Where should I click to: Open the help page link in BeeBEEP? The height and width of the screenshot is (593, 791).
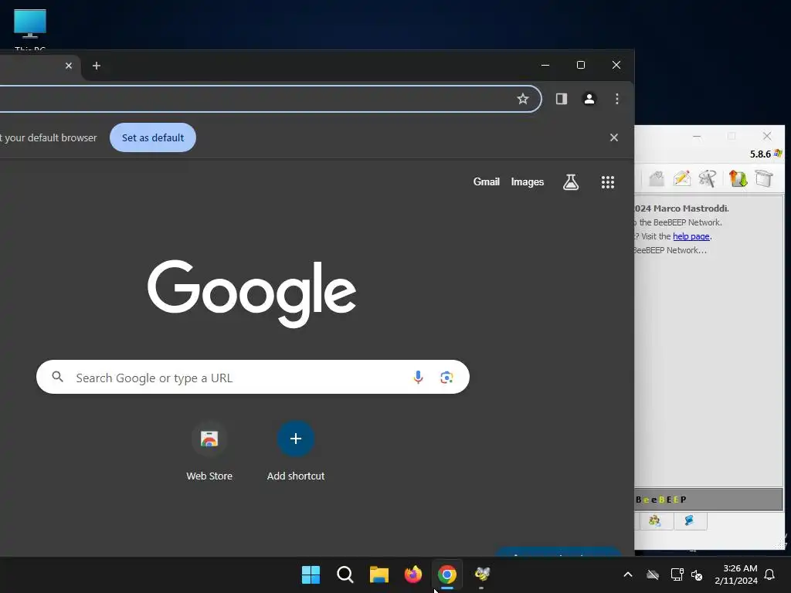coord(691,236)
